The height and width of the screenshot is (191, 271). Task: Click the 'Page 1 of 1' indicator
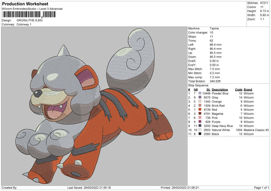point(262,187)
